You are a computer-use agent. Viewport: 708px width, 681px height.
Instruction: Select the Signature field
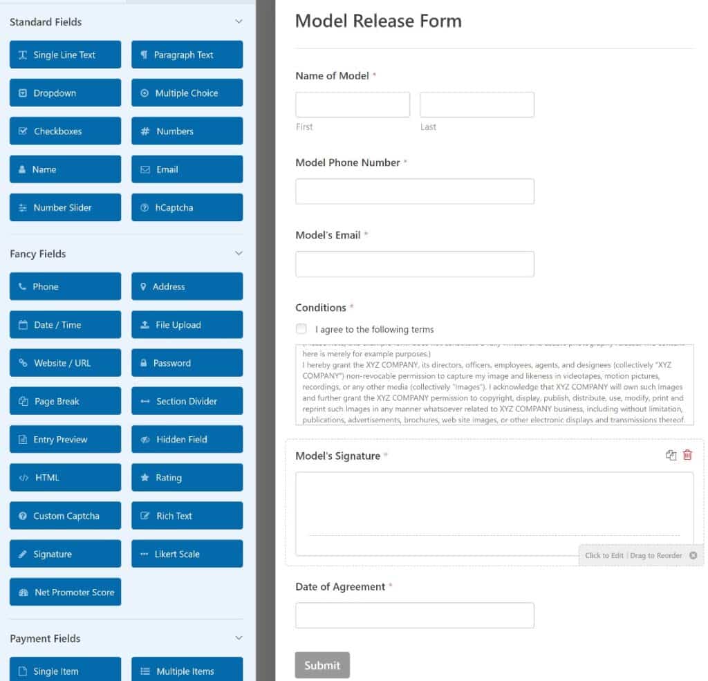[x=65, y=553]
